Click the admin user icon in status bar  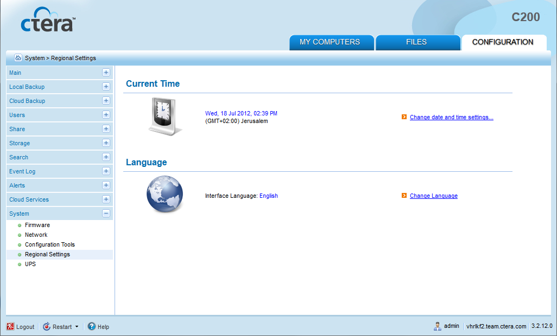tap(437, 326)
